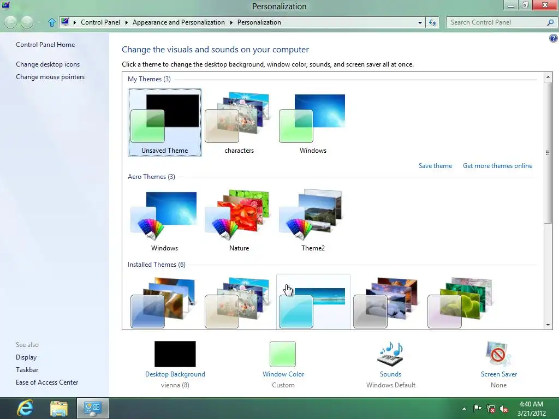
Task: Click Control Panel taskbar button
Action: pos(93,408)
